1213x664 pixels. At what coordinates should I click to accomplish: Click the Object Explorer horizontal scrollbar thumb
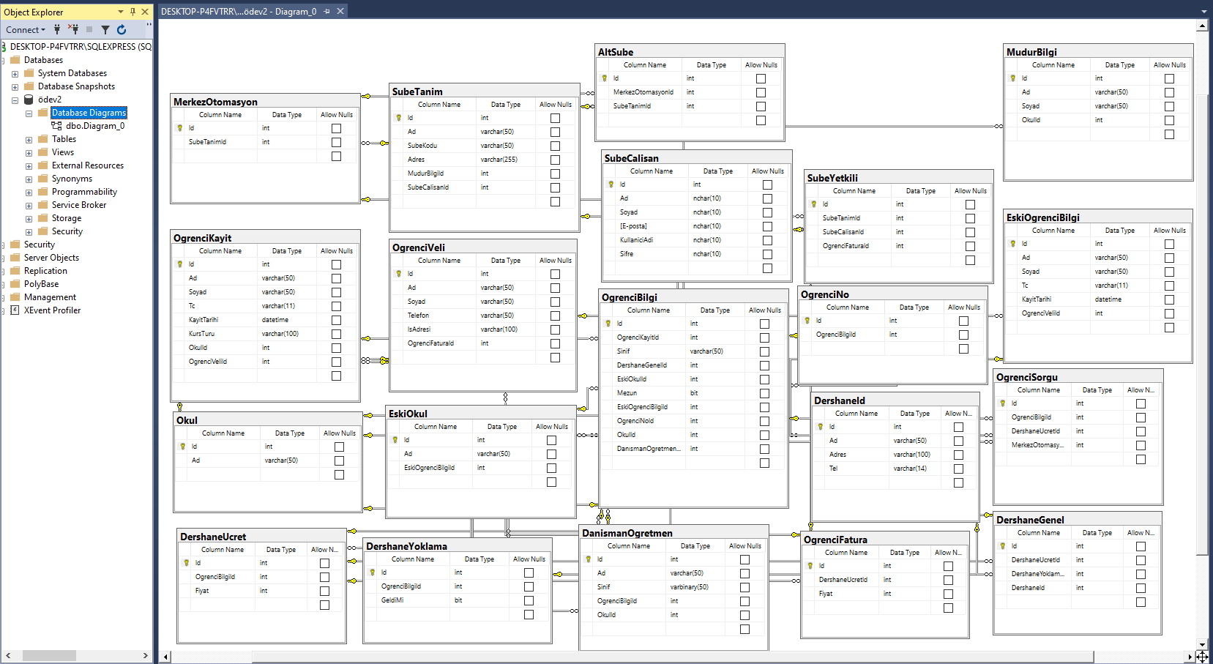[x=49, y=655]
